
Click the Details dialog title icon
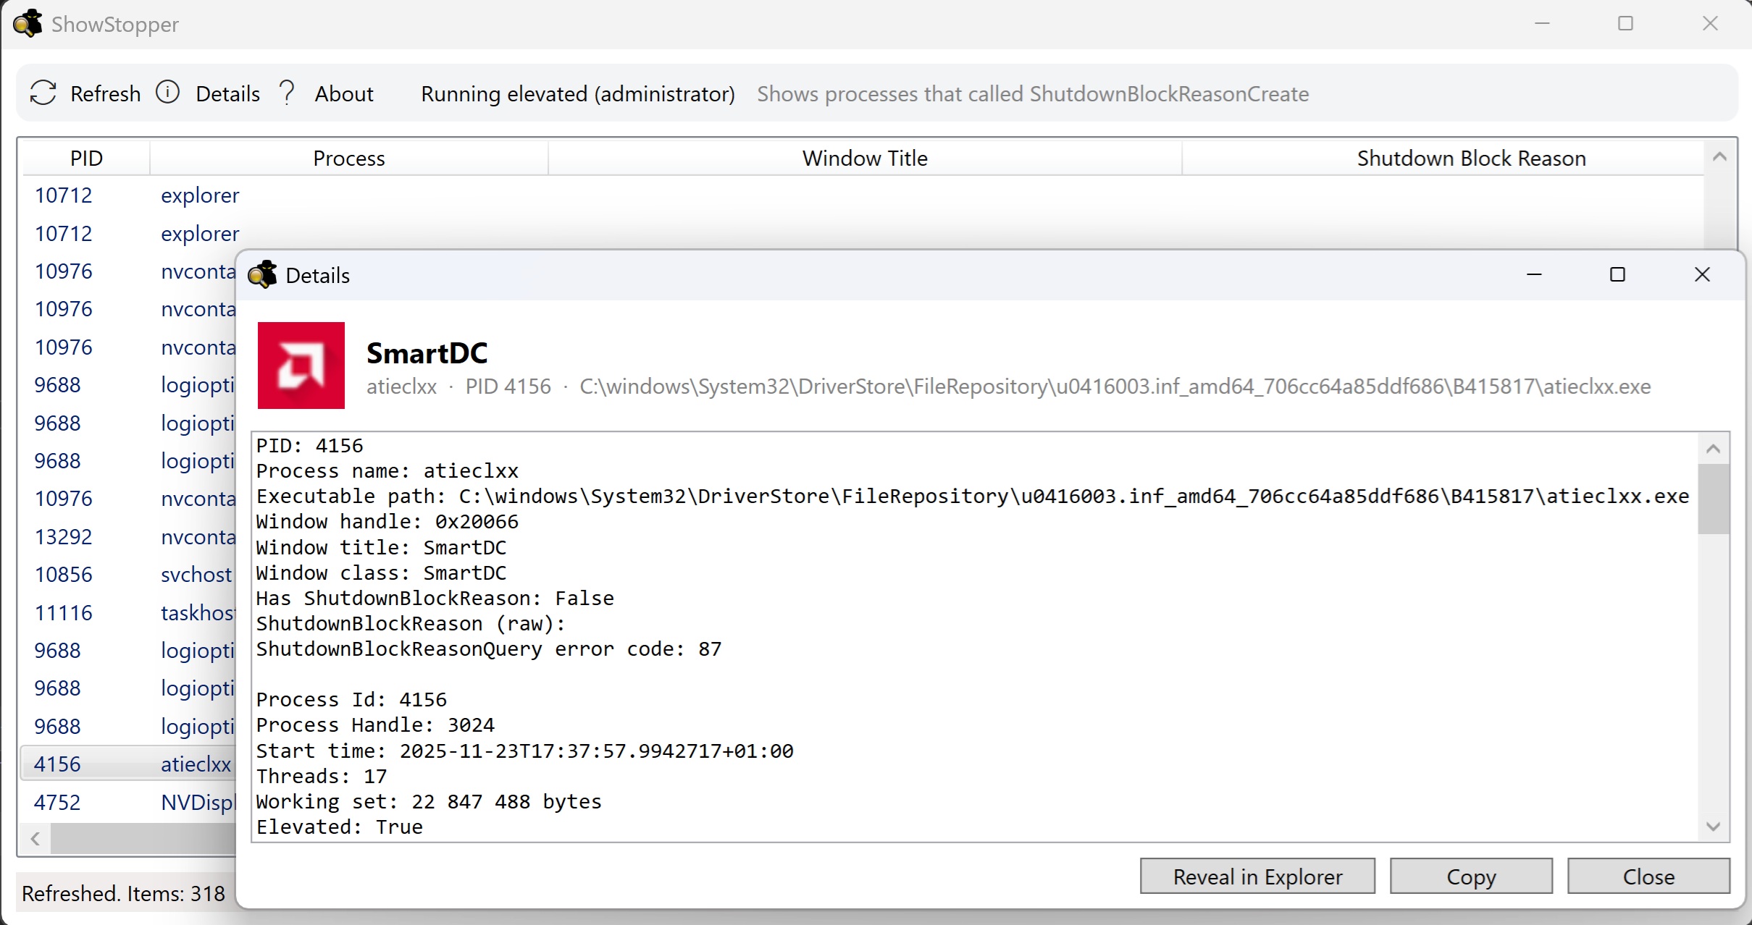(262, 275)
